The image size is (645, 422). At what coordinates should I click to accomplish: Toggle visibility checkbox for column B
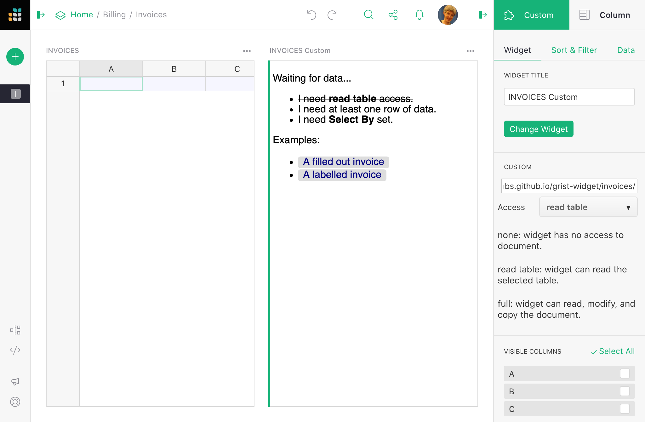pos(625,391)
